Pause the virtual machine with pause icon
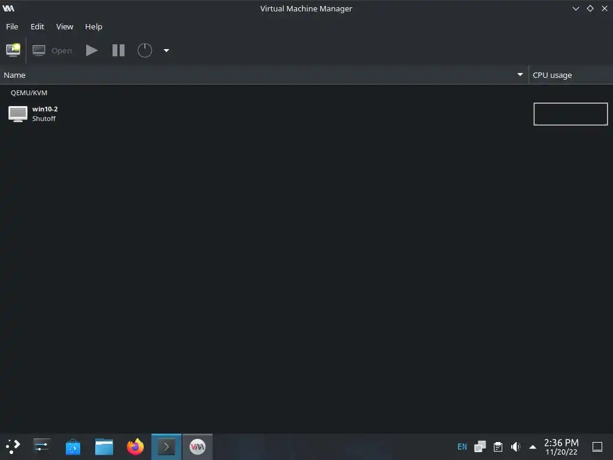 click(119, 50)
